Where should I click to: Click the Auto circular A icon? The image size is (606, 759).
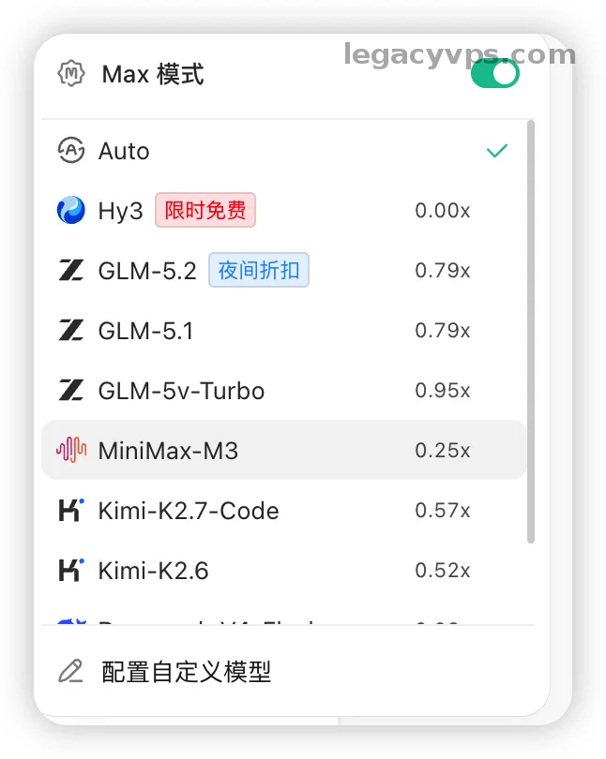tap(70, 151)
